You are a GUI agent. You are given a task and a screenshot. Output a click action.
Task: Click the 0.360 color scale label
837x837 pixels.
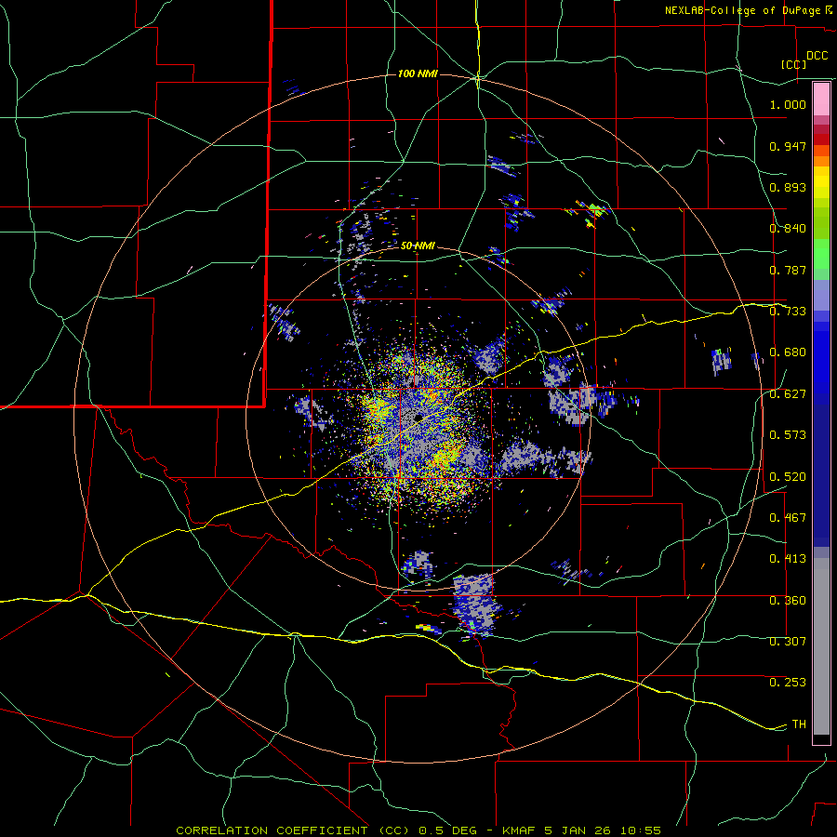pos(788,601)
